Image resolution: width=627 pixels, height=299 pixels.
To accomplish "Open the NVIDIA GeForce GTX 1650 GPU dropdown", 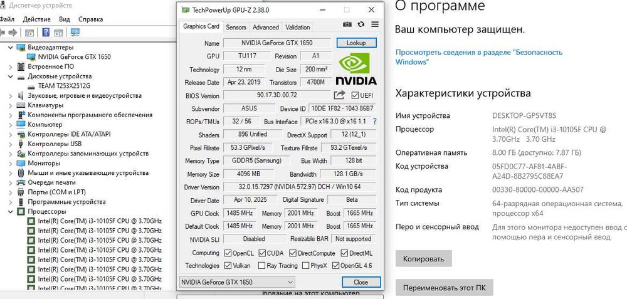I will 237,282.
